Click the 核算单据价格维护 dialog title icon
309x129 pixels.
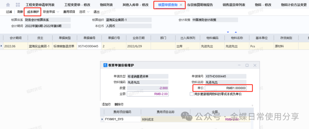(x=105, y=65)
